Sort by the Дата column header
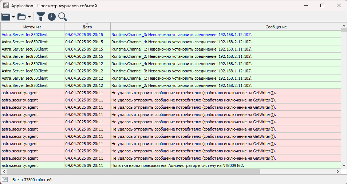Image resolution: width=347 pixels, height=184 pixels. pyautogui.click(x=87, y=27)
